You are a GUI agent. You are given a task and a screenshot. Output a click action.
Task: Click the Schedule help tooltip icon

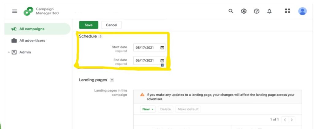pyautogui.click(x=101, y=36)
